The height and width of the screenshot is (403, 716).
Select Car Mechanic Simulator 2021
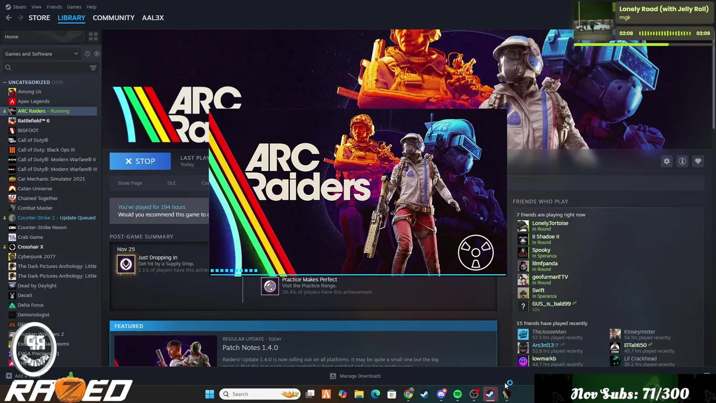[x=51, y=179]
